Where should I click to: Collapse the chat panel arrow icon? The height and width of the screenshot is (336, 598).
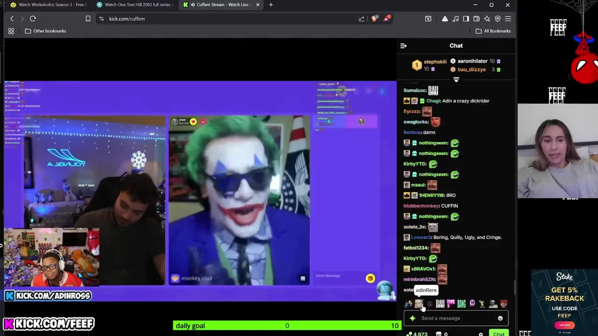tap(404, 46)
